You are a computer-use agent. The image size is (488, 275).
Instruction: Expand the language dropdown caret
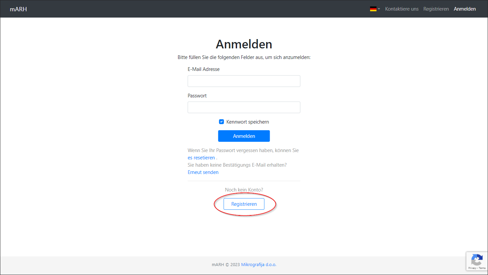click(379, 9)
